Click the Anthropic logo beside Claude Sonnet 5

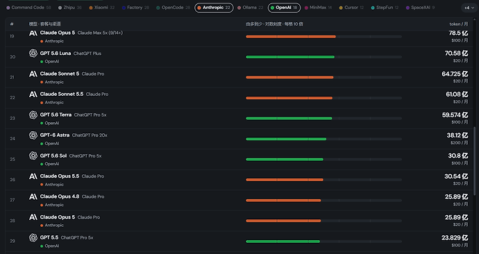pos(33,74)
